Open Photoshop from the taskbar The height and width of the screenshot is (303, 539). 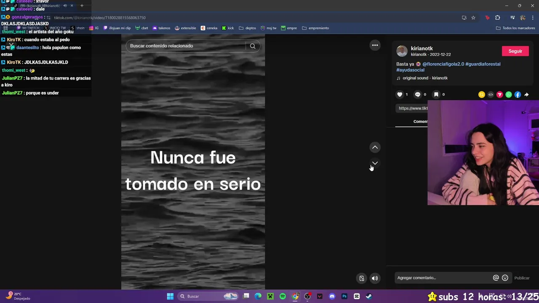click(x=344, y=296)
